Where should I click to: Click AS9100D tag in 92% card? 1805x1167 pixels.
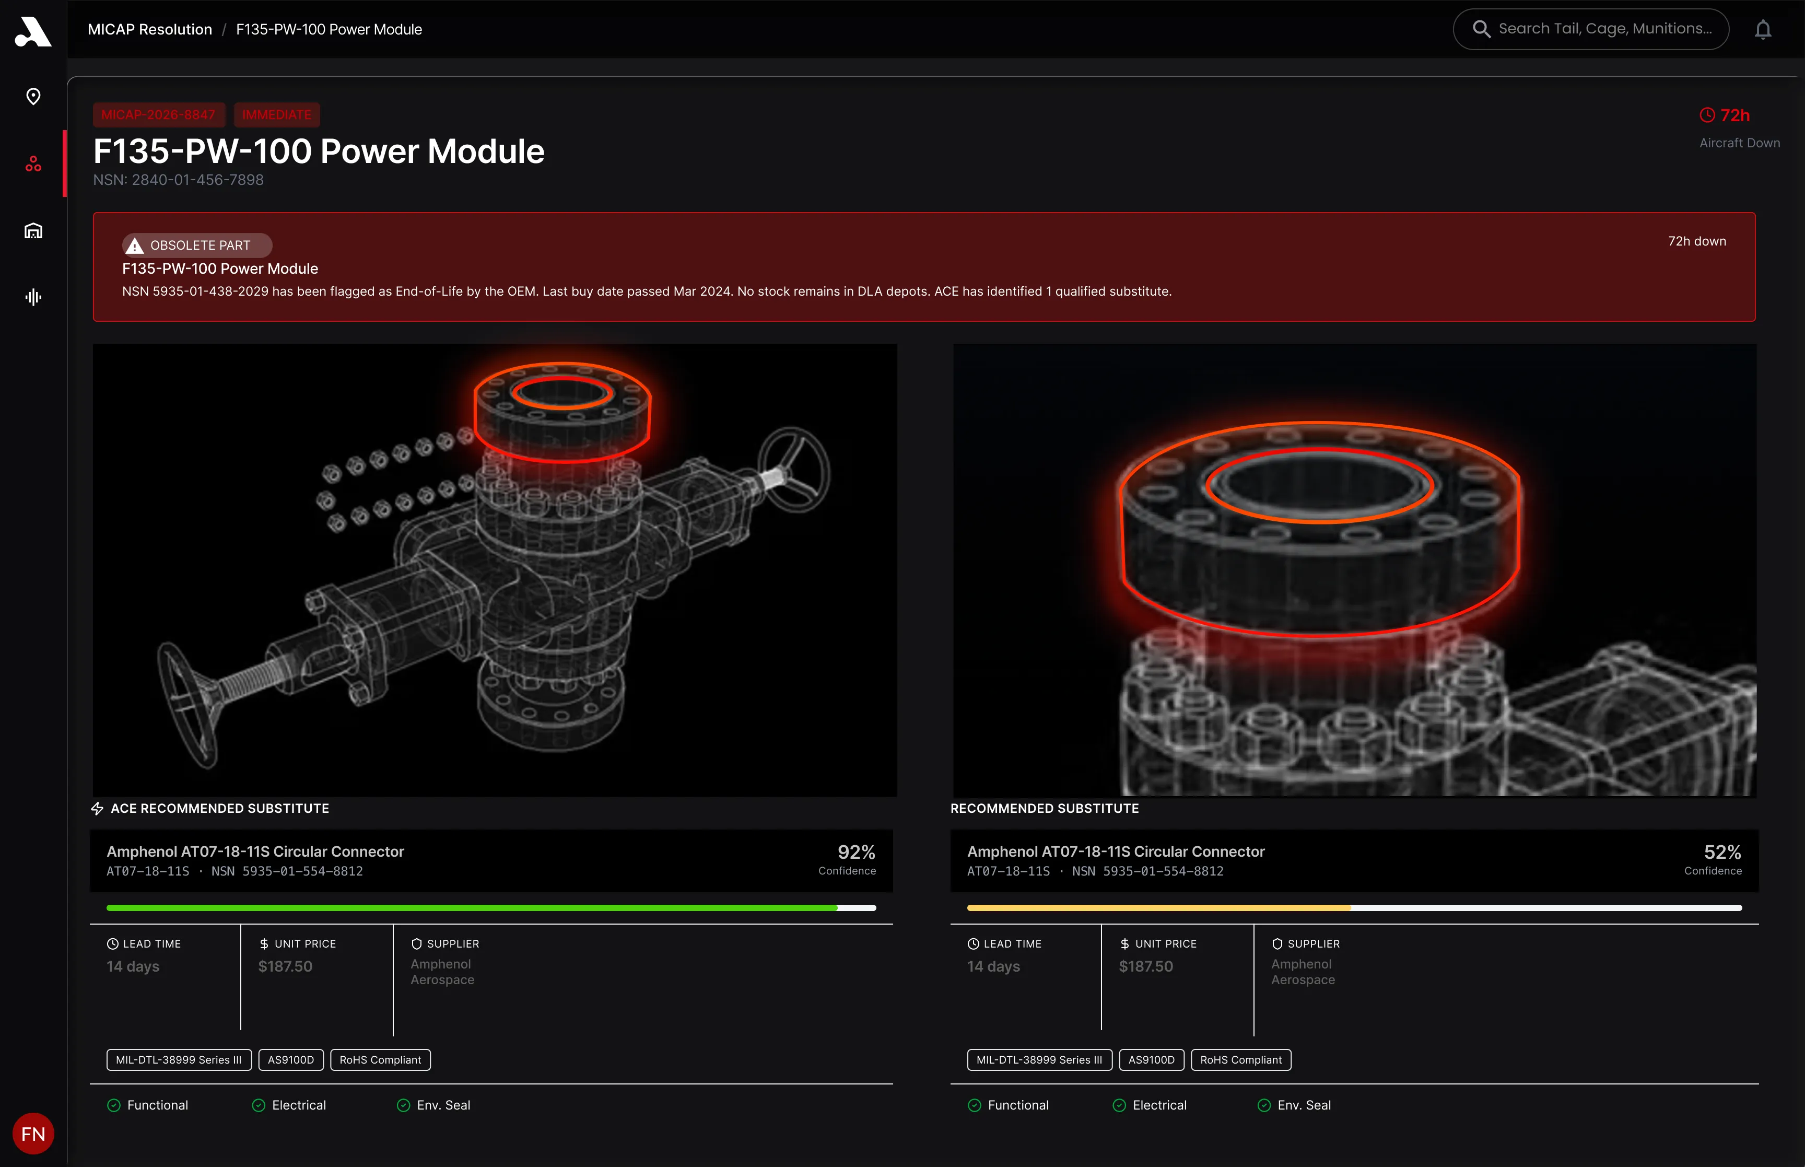pyautogui.click(x=291, y=1060)
